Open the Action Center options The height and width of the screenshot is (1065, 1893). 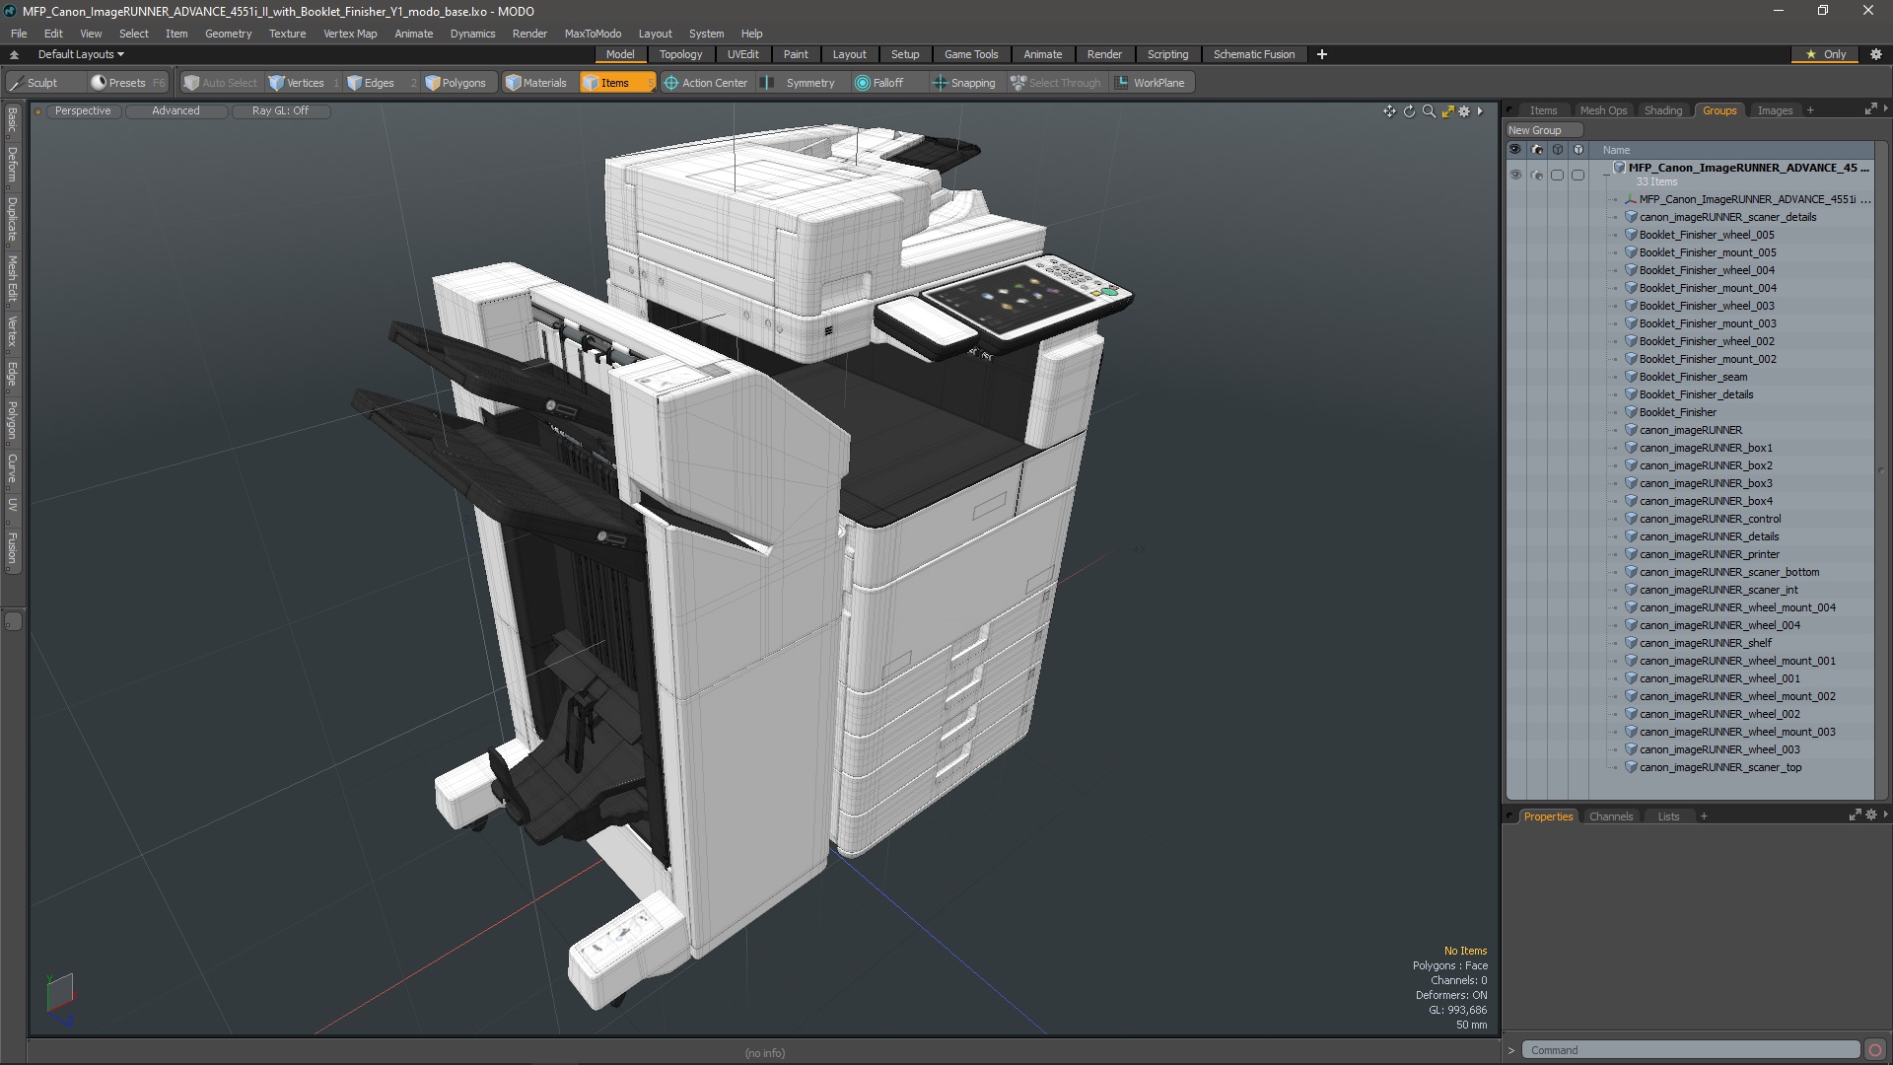(x=706, y=83)
